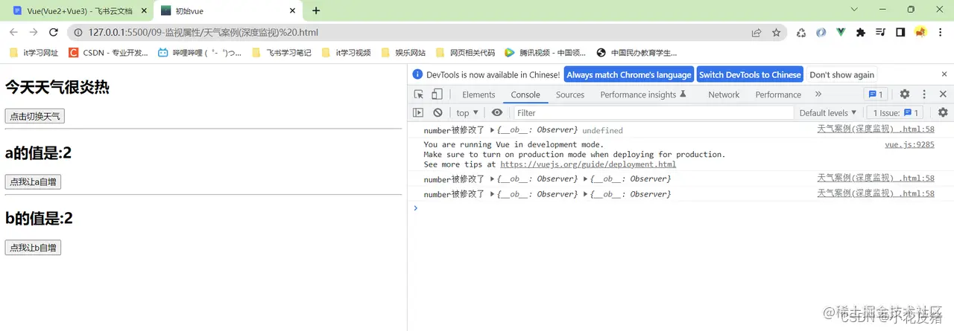The image size is (954, 331).
Task: Close the DevTools panel
Action: pyautogui.click(x=943, y=94)
